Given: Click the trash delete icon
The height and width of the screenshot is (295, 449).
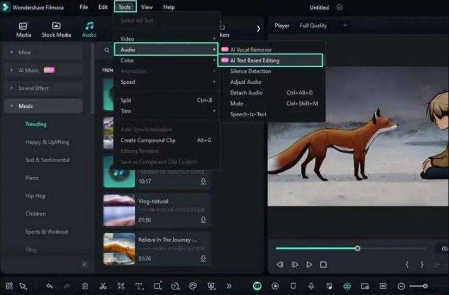Looking at the screenshot, I should click(x=85, y=286).
